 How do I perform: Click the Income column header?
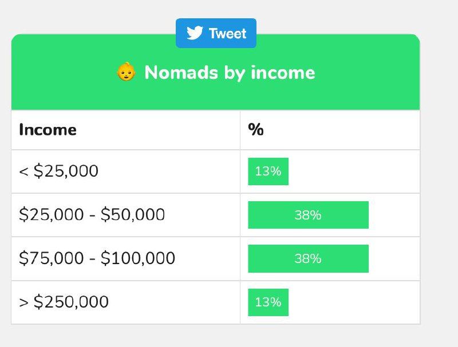click(x=48, y=130)
